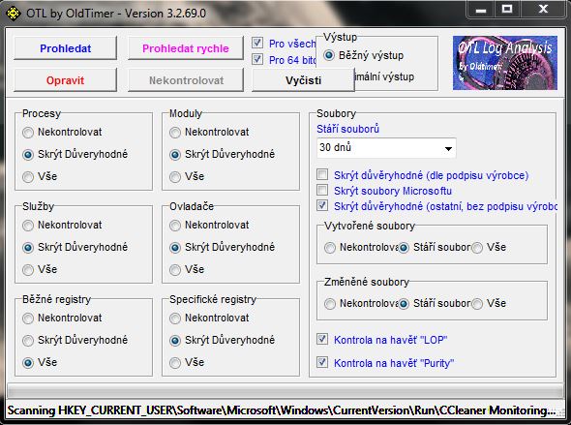Select Vše under Vytvořené soubory
571x425 pixels.
coord(477,248)
